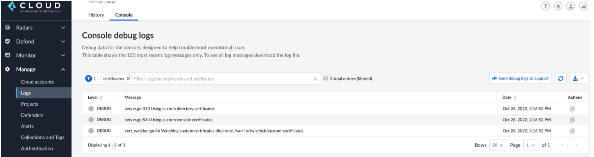The width and height of the screenshot is (594, 157).
Task: Open the notifications bell icon
Action: pos(558,6)
